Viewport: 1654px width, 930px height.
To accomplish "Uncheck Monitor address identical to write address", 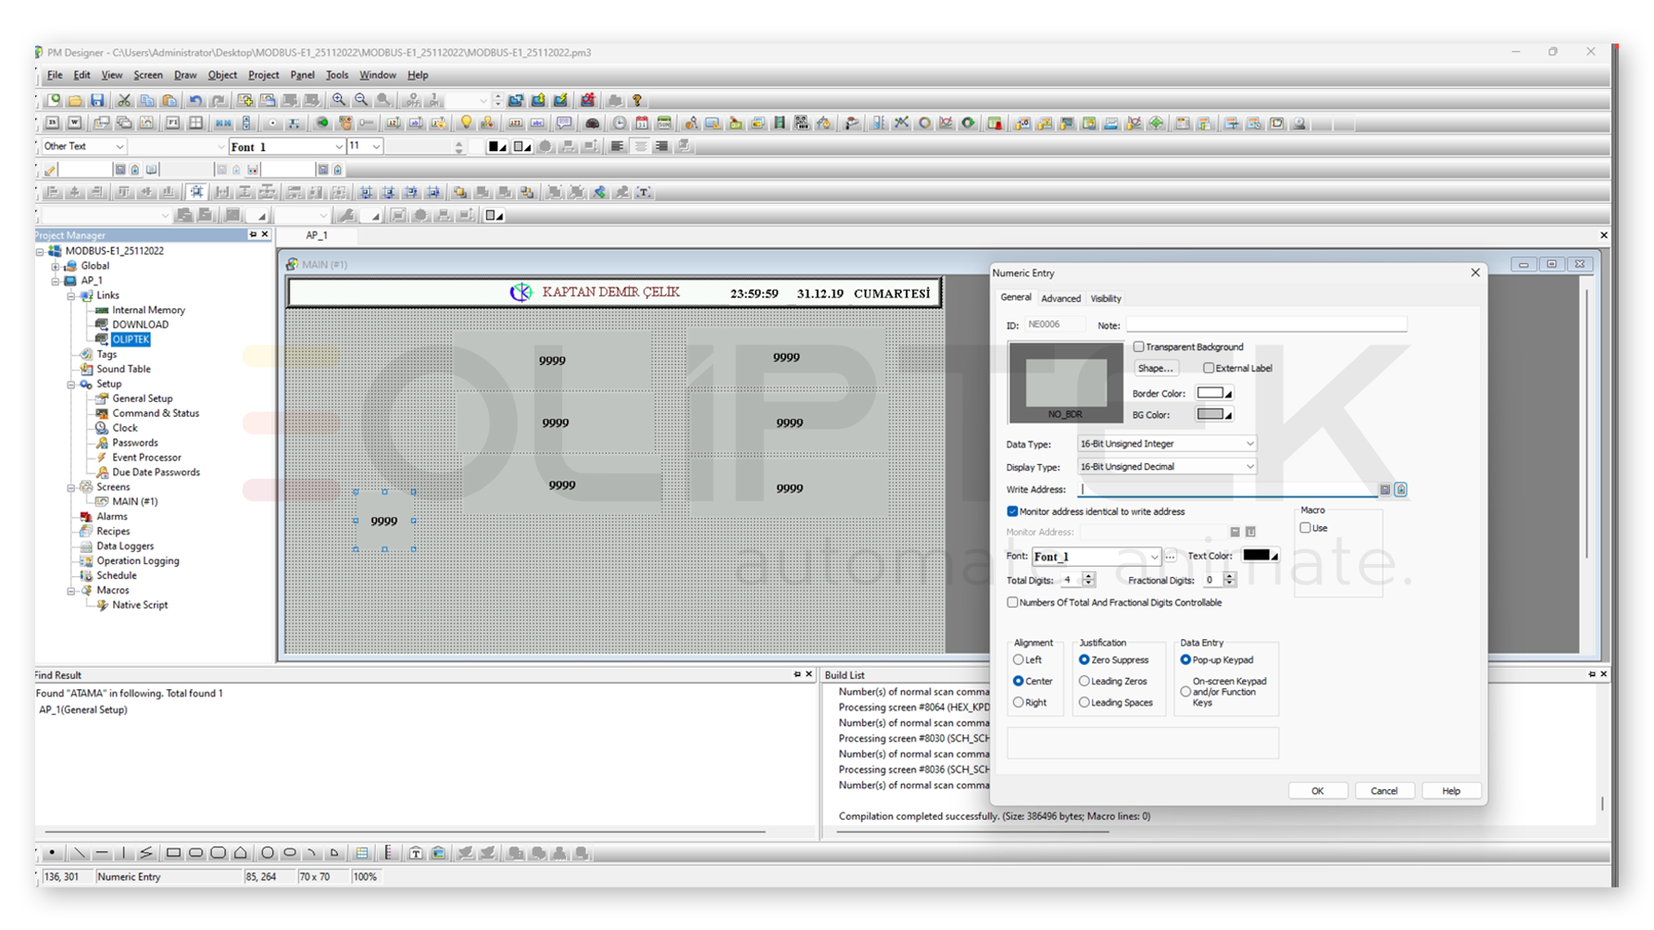I will pos(1012,511).
